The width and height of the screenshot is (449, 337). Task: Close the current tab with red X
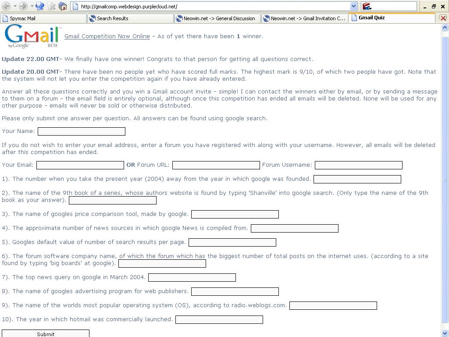(x=443, y=18)
